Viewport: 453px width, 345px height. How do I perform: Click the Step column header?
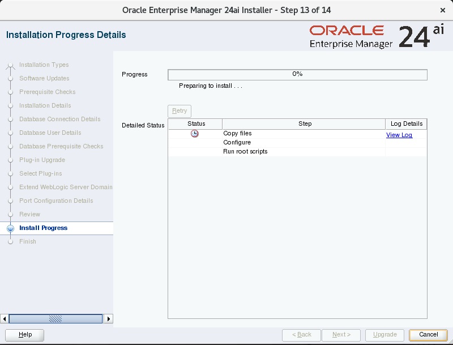304,124
